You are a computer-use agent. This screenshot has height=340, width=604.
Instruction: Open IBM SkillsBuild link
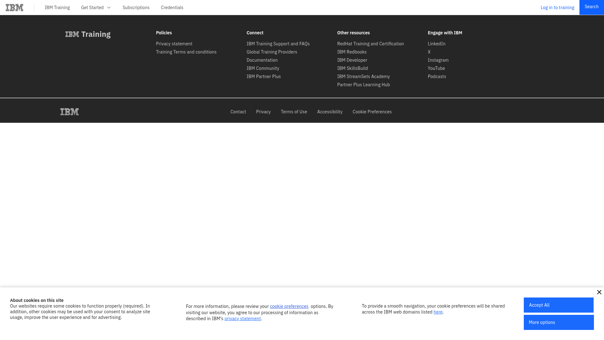coord(352,68)
